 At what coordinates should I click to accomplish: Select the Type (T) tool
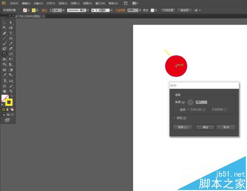[11, 33]
